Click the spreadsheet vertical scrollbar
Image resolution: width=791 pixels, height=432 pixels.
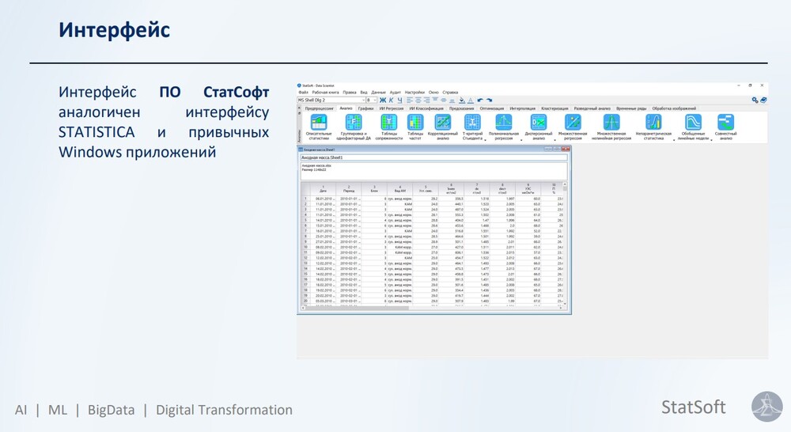(x=565, y=244)
